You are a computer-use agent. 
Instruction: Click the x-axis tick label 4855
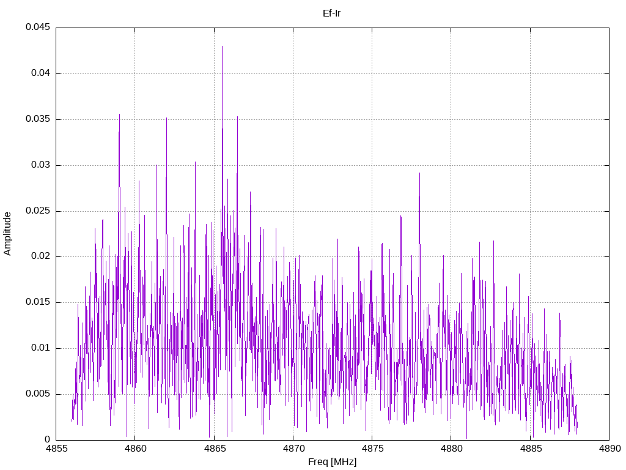pyautogui.click(x=56, y=449)
